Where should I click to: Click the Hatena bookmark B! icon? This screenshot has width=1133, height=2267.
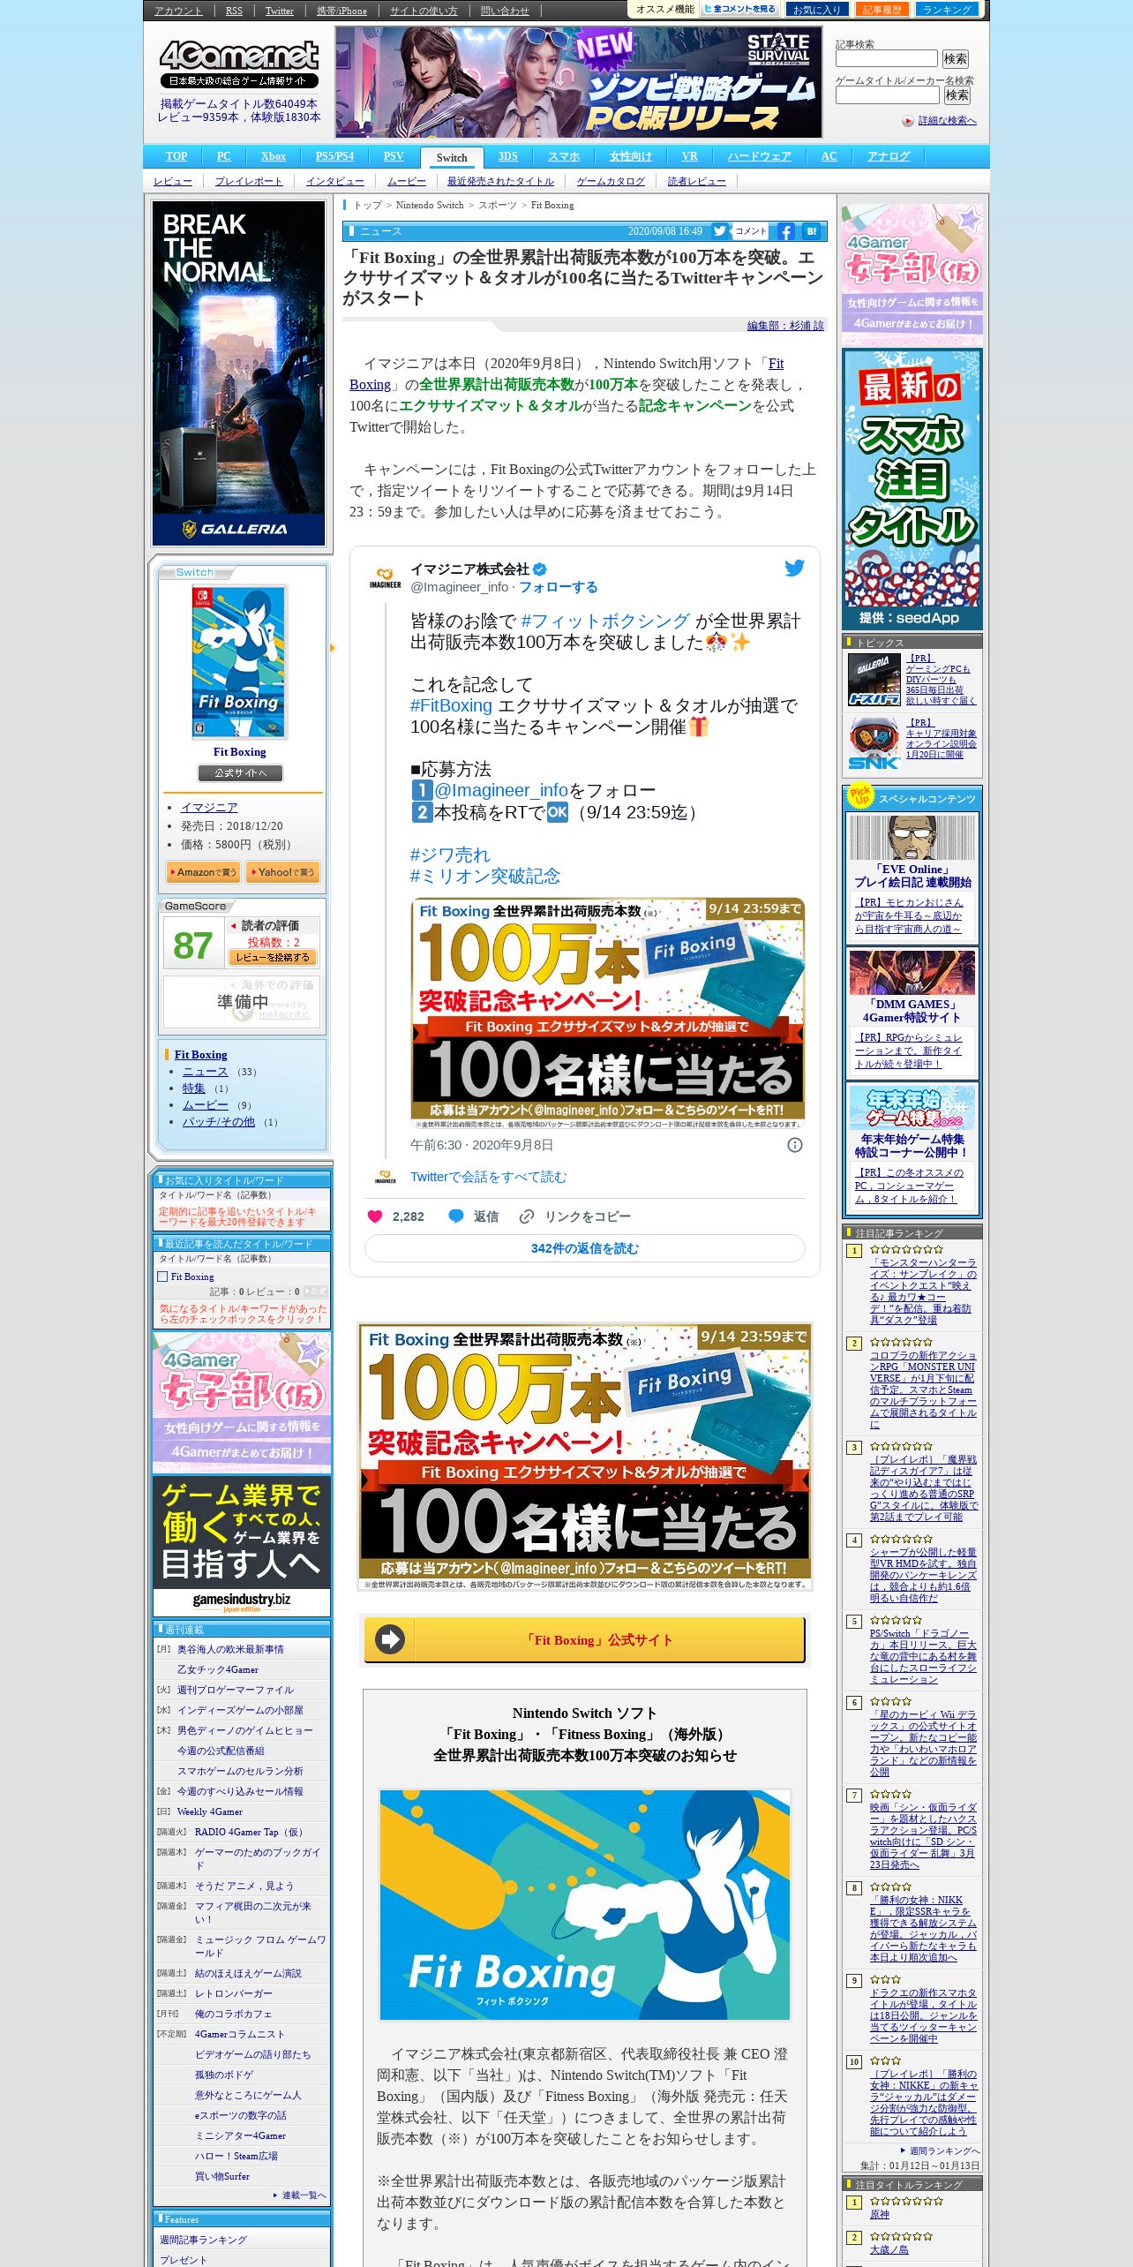pyautogui.click(x=811, y=231)
